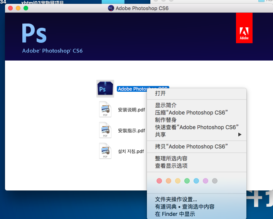Viewport: 273px width, 219px height.
Task: Apply the yellow tag color
Action: [178, 181]
